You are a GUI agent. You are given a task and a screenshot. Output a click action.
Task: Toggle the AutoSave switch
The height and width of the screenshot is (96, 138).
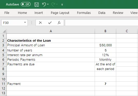(26, 4)
